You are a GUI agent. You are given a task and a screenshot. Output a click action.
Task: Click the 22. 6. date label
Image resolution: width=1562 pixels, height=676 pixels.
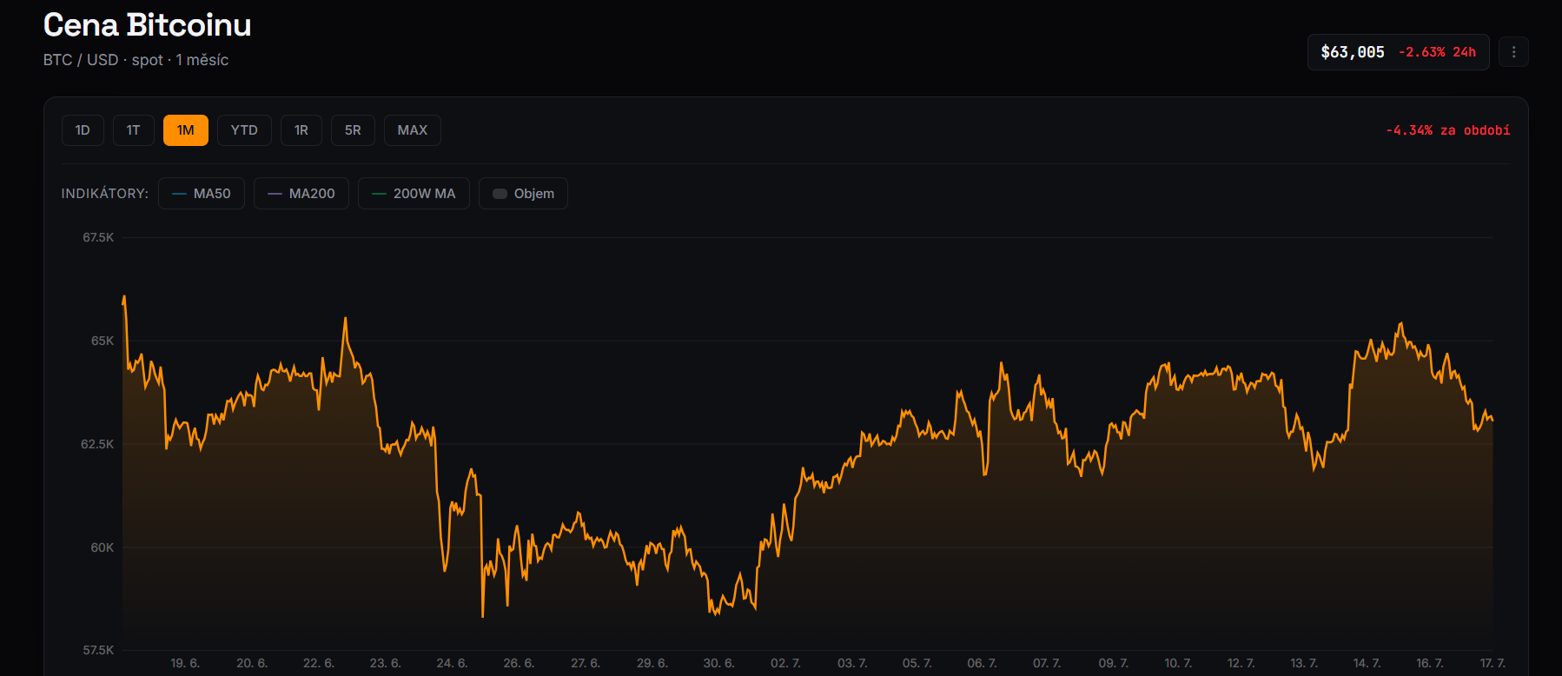pos(319,663)
